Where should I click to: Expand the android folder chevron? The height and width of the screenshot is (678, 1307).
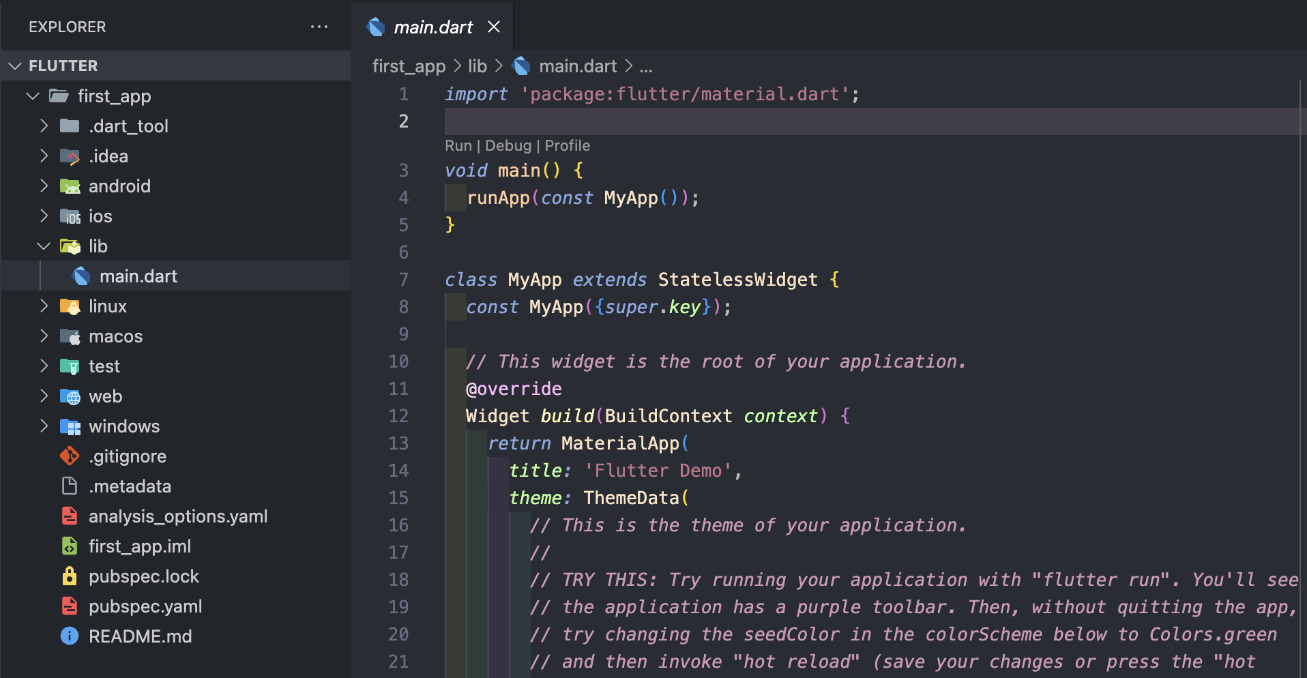point(44,186)
